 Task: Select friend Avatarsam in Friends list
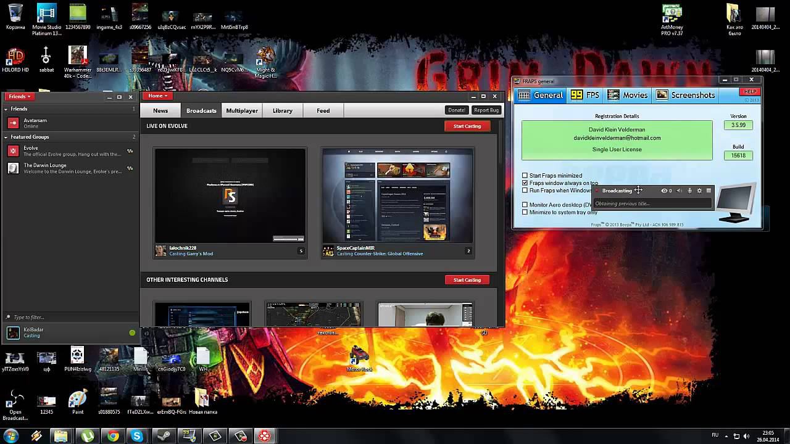coord(70,123)
